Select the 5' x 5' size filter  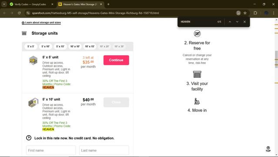[31, 47]
